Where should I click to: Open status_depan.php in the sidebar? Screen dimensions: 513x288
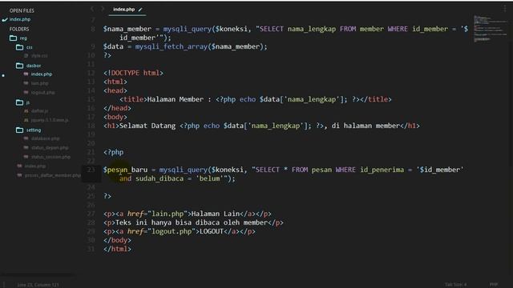point(50,147)
